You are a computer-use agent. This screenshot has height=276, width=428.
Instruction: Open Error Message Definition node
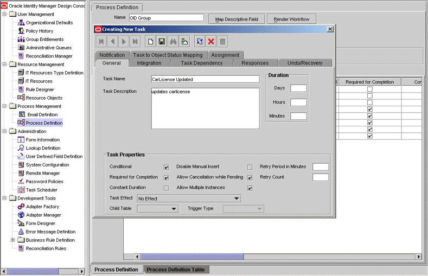50,232
